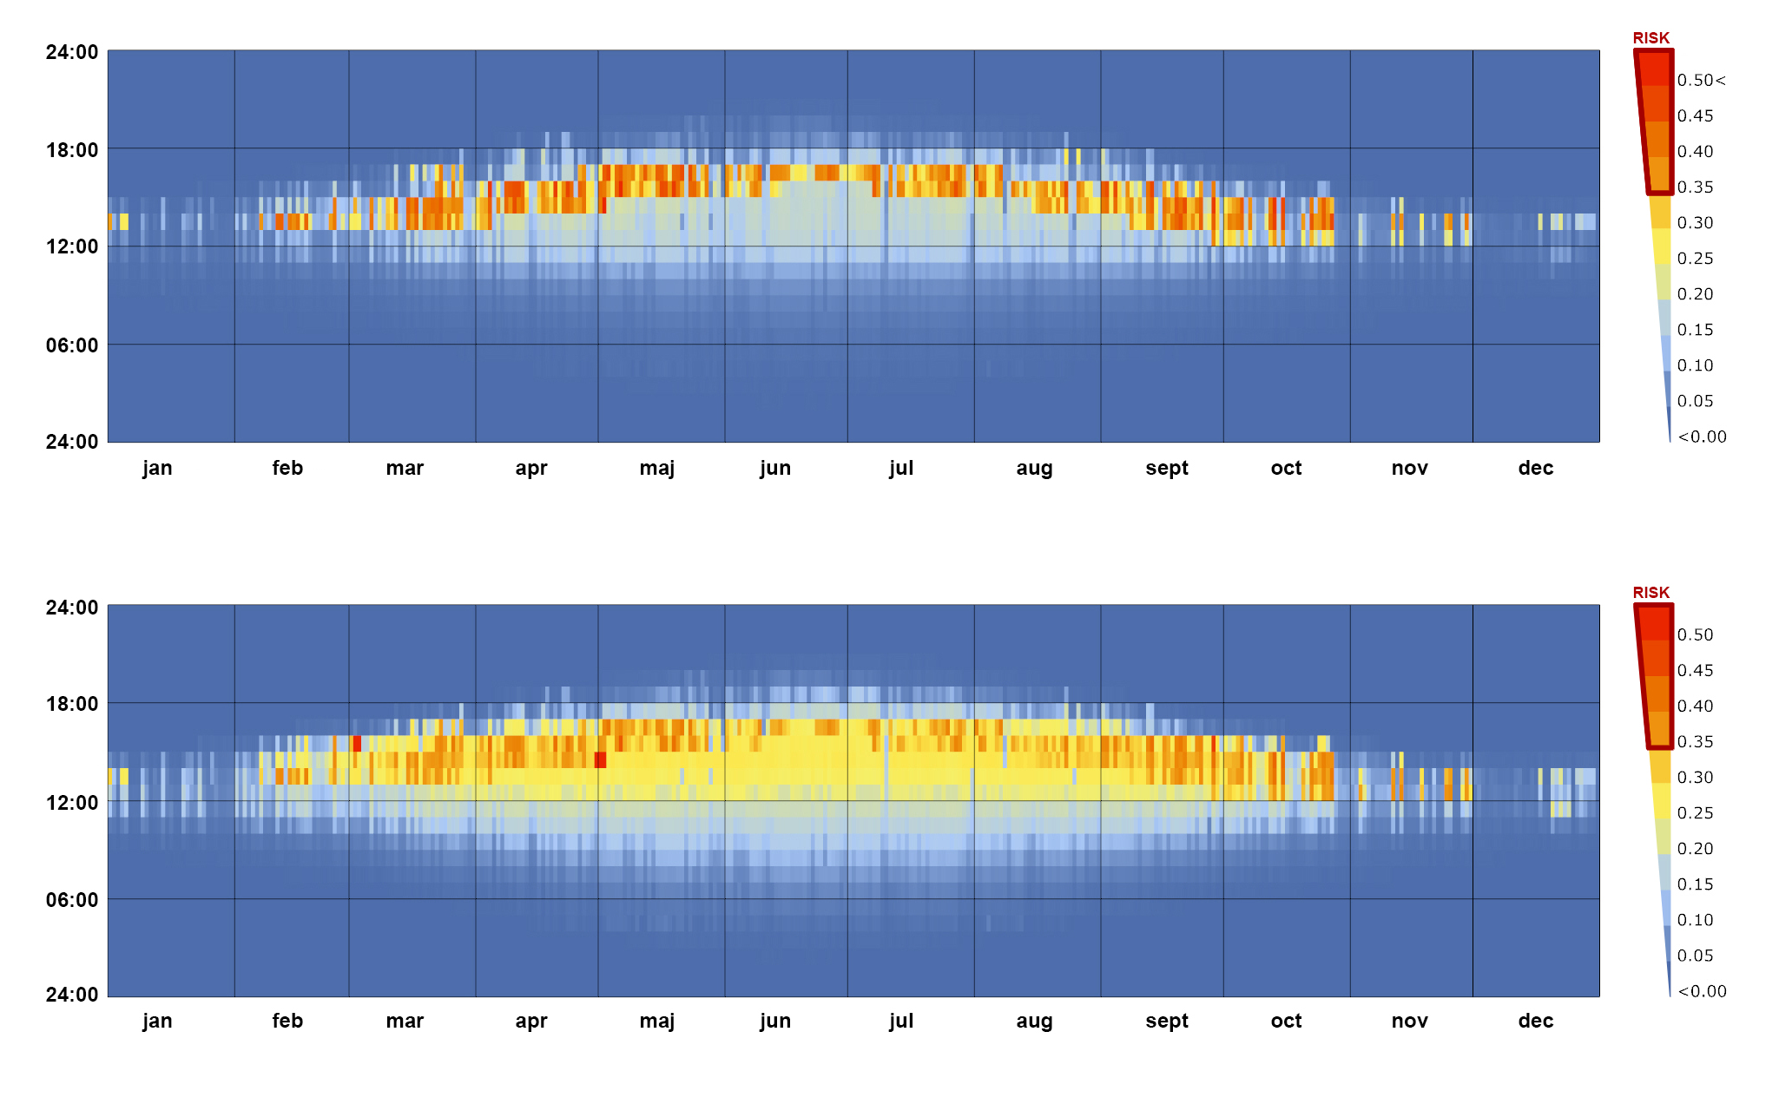The height and width of the screenshot is (1104, 1779).
Task: Click the yellow swatch in the top legend
Action: (1661, 246)
